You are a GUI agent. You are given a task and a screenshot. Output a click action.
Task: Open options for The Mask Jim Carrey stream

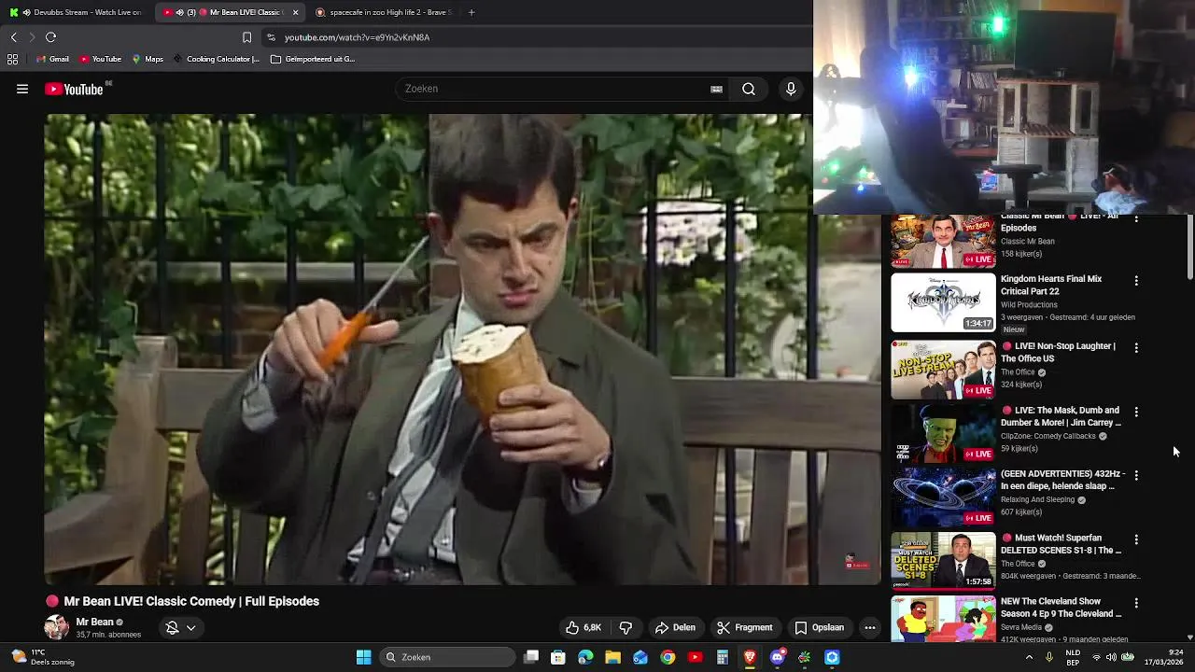(x=1136, y=412)
